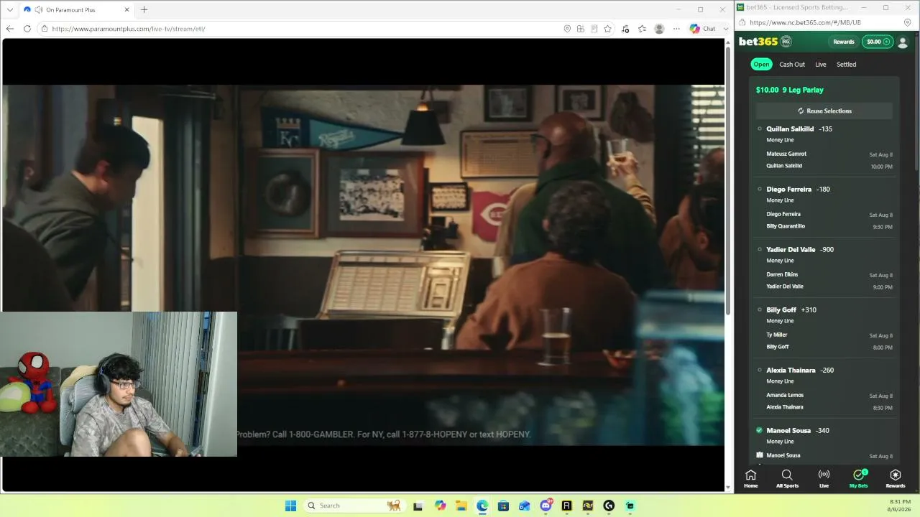Screen dimensions: 920x517
Task: Switch to the Cash Out tab
Action: 792,65
